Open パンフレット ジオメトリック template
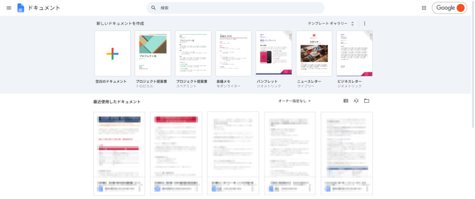Viewport: 475px width, 199px height. [x=274, y=54]
